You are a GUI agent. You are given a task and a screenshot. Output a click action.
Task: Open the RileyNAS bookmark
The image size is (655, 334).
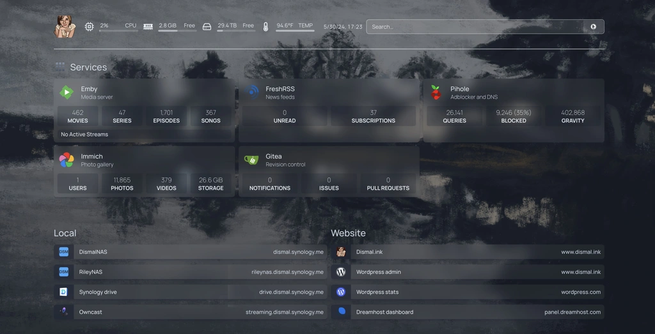(x=191, y=272)
